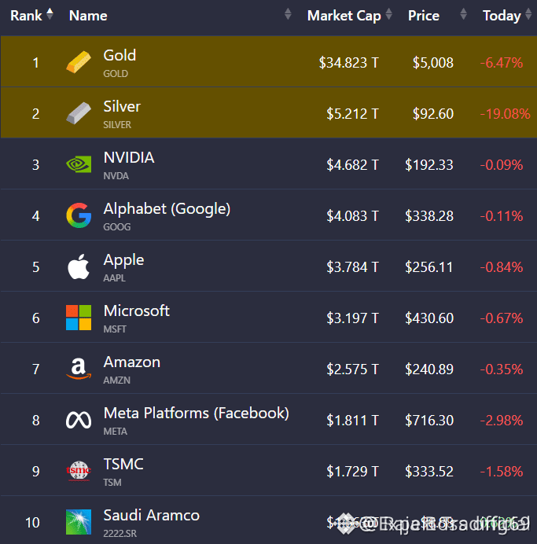537x544 pixels.
Task: Sort by Market Cap header
Action: click(344, 15)
